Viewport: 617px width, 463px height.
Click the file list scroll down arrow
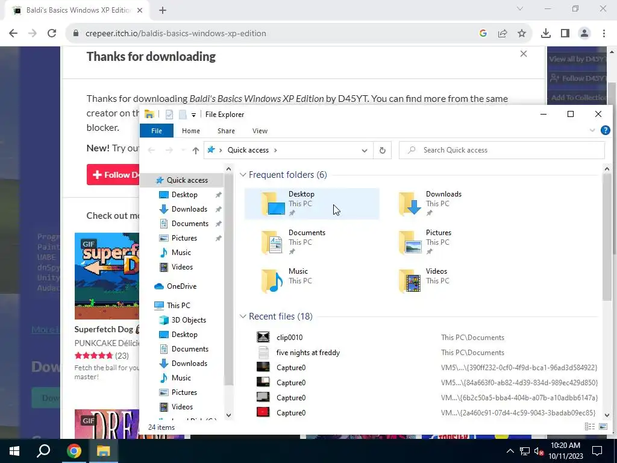tap(606, 415)
